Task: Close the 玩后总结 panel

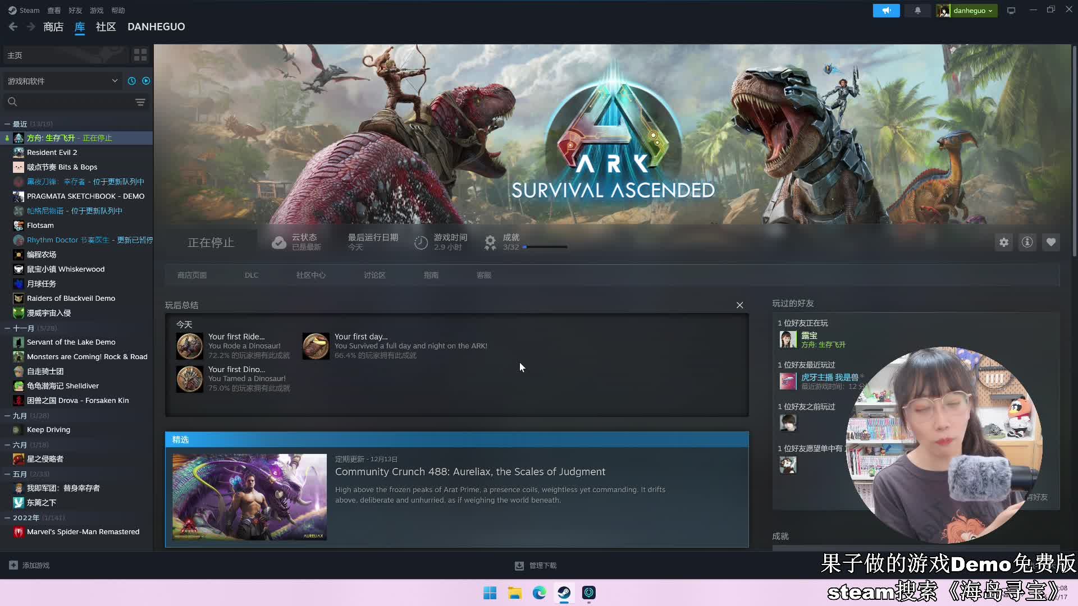Action: tap(739, 305)
